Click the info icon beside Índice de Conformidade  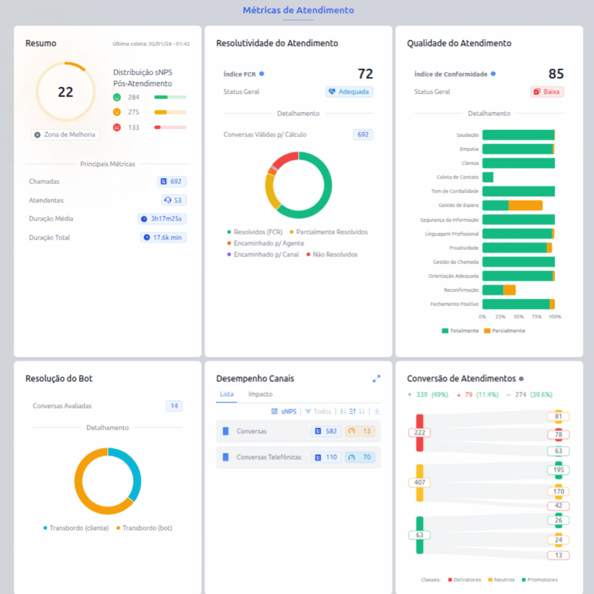click(x=493, y=74)
